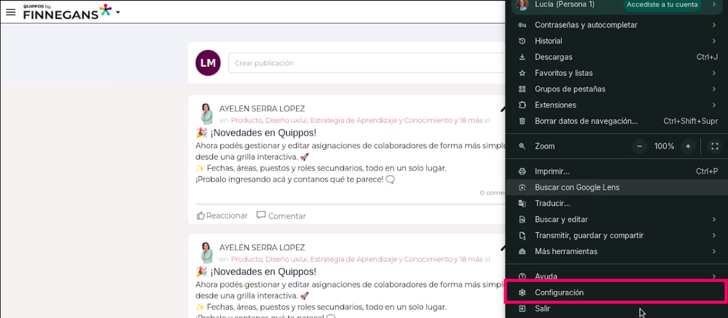Open Grupos de pestañas via its grid icon
This screenshot has height=318, width=728.
tap(522, 89)
